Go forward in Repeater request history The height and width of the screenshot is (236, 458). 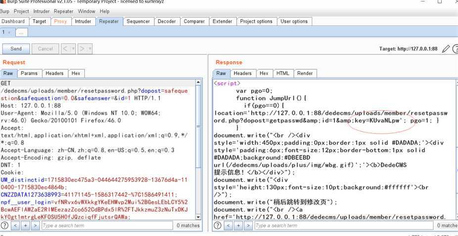[83, 49]
